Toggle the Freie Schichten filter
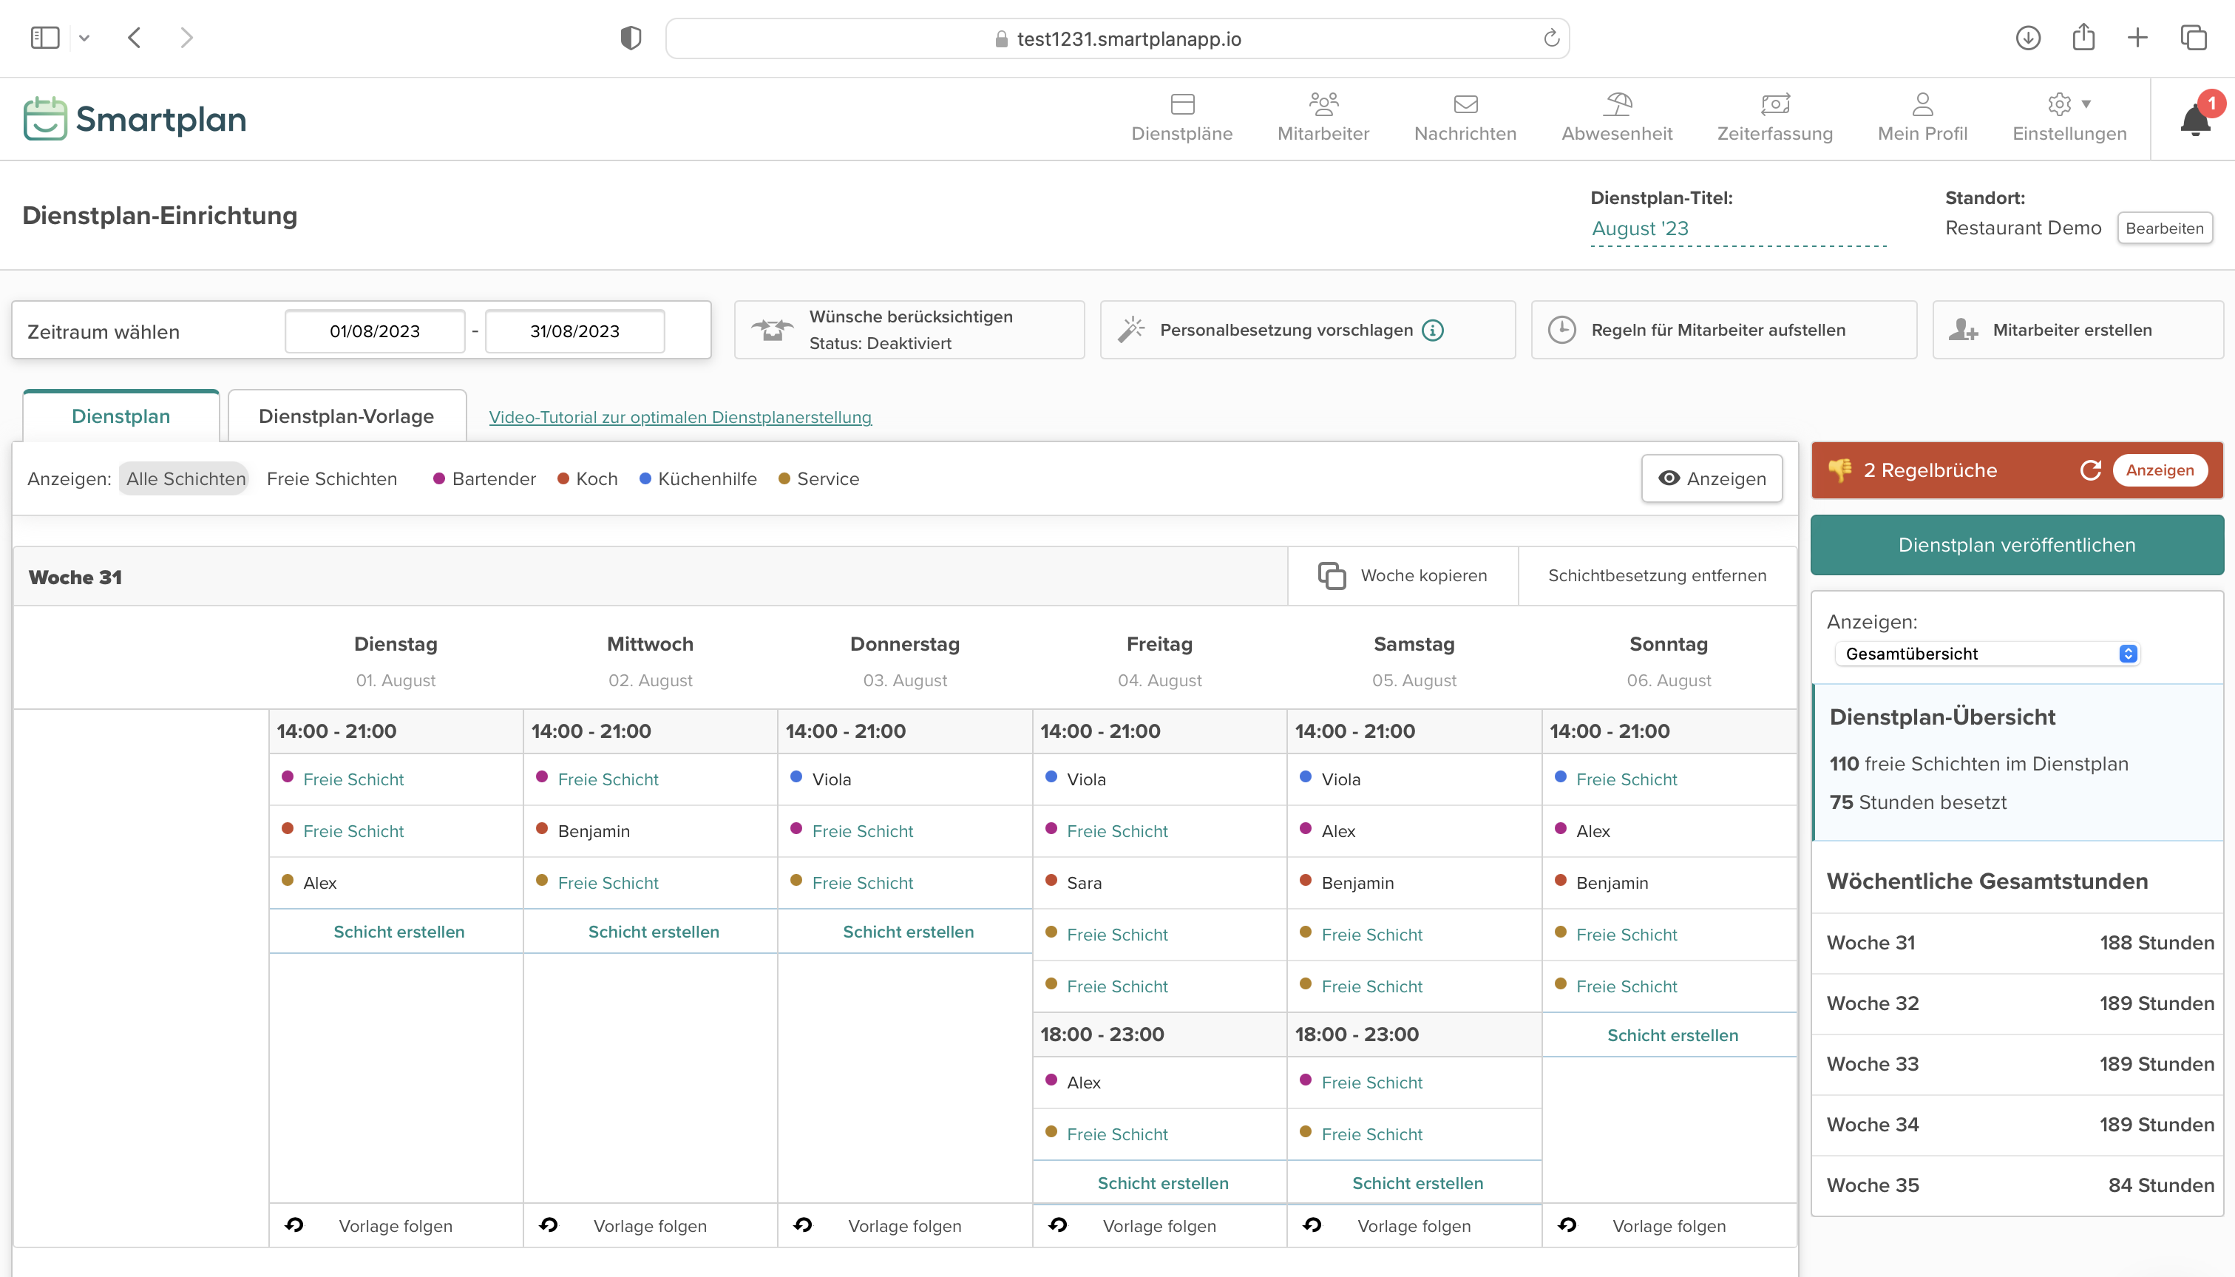The image size is (2235, 1277). [331, 479]
